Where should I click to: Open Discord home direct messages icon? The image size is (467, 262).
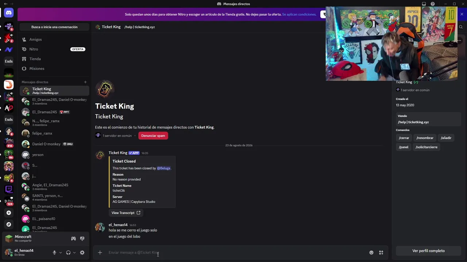(9, 13)
